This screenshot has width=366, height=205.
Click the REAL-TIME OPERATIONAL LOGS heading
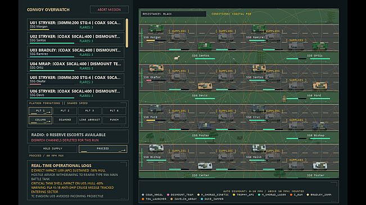coord(61,166)
